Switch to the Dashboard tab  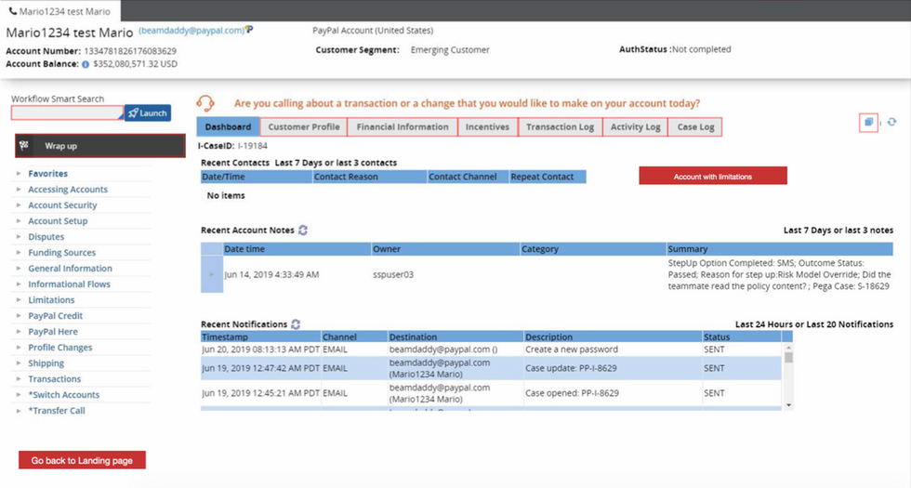pyautogui.click(x=229, y=126)
